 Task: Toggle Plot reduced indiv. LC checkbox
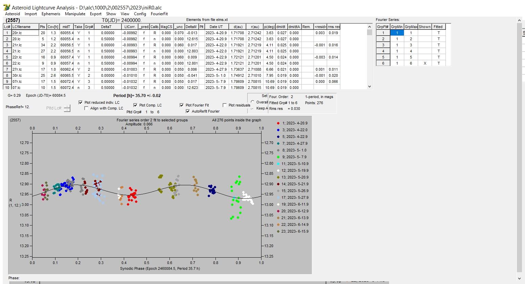coord(81,102)
